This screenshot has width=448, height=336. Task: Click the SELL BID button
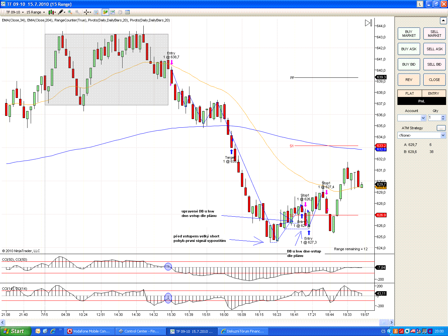tap(435, 64)
